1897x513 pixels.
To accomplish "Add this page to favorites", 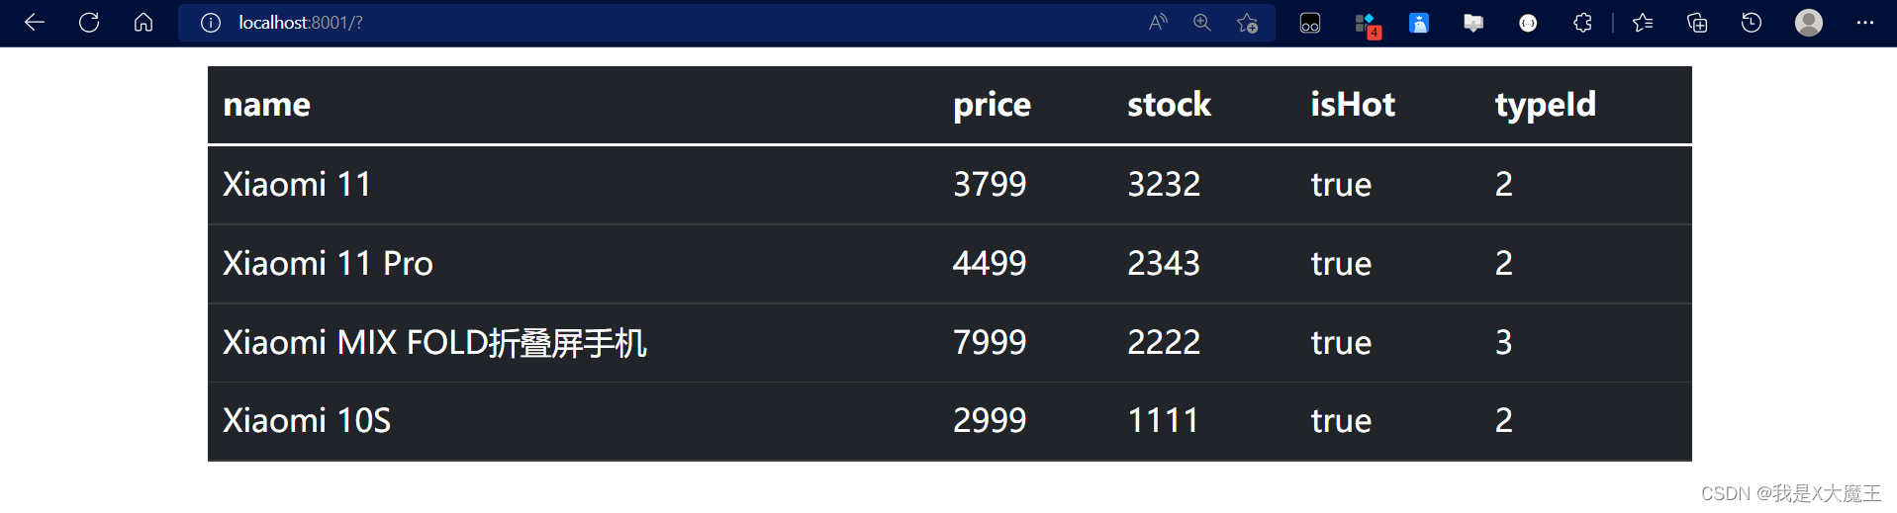I will click(1247, 23).
